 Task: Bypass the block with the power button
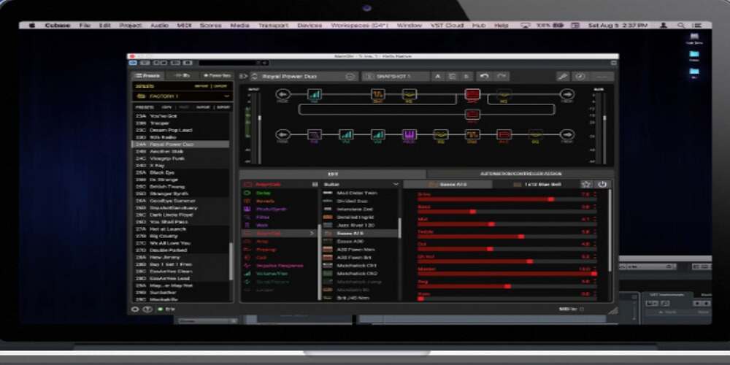[x=602, y=185]
